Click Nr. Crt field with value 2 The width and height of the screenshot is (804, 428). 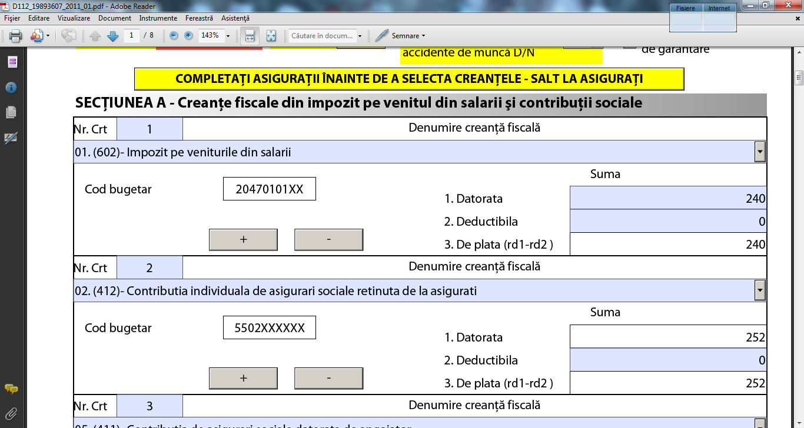149,267
